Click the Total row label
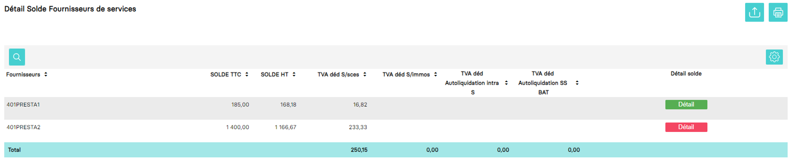 [15, 150]
